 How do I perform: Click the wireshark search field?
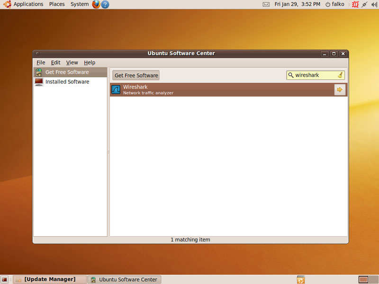point(313,75)
